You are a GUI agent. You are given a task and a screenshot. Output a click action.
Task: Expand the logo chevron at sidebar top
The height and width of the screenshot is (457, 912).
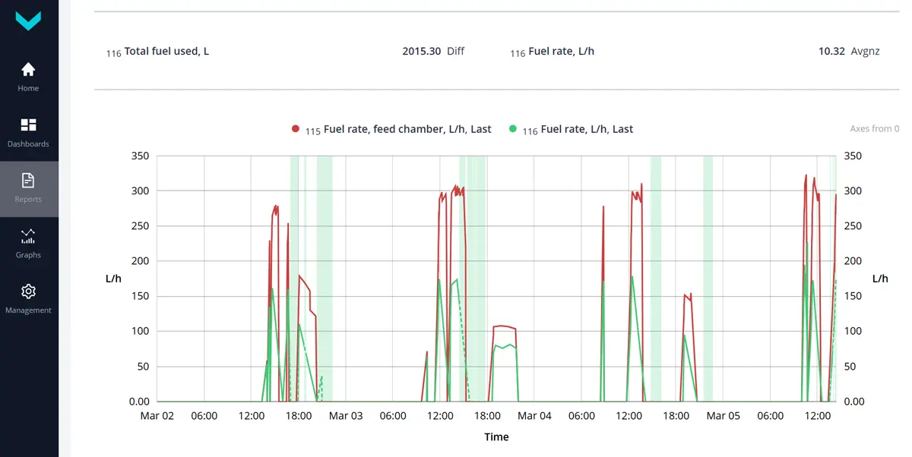(x=28, y=20)
